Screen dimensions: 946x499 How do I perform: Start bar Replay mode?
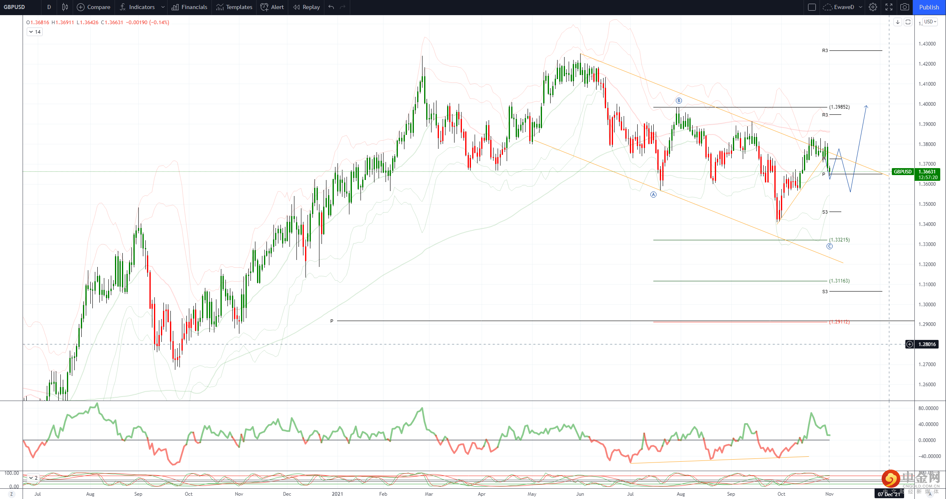click(306, 7)
